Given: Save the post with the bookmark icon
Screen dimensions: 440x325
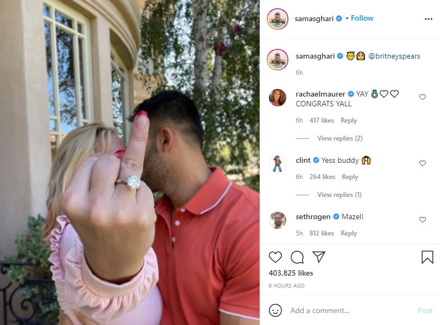Looking at the screenshot, I should click(428, 257).
